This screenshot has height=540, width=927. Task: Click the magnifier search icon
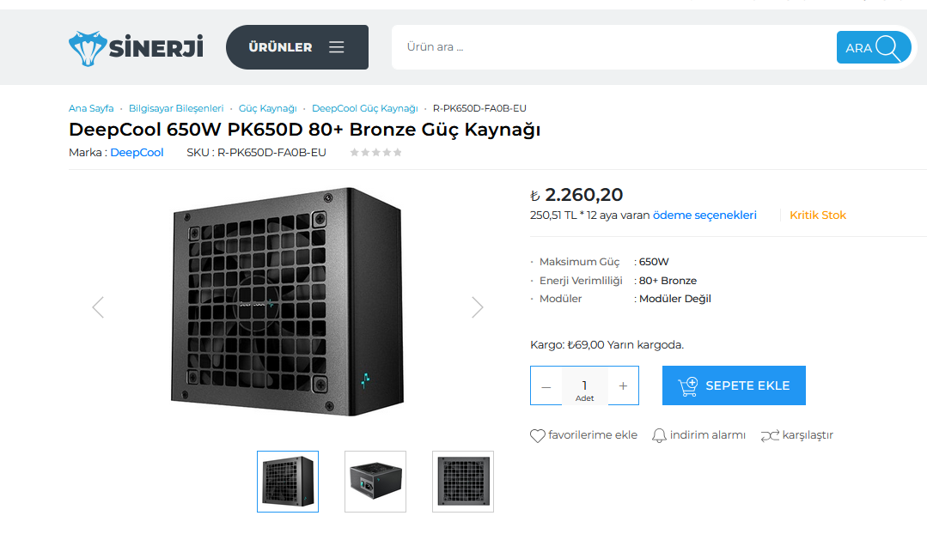890,48
